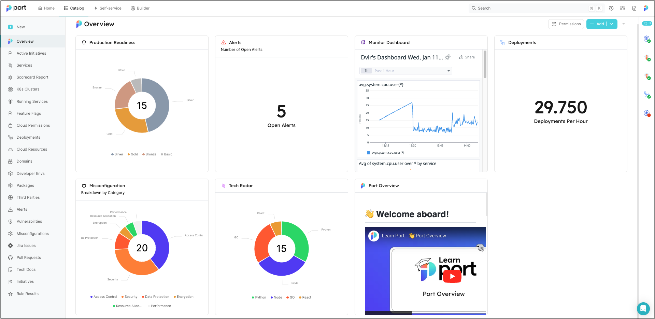The width and height of the screenshot is (655, 319).
Task: Open Cloud Permissions from the sidebar
Action: 32,125
